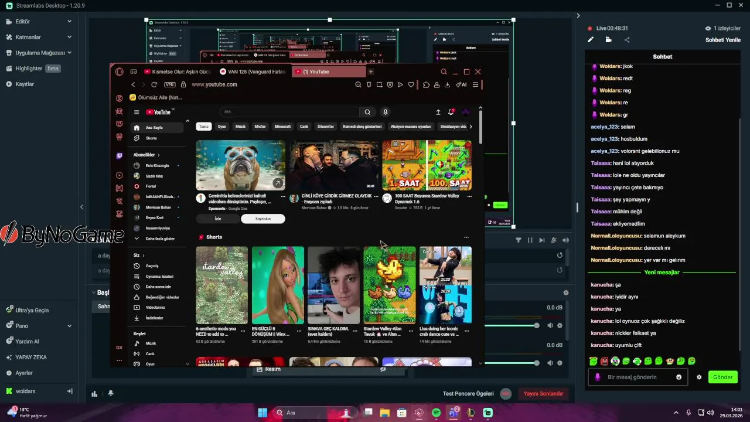
Task: Select the Oyun filter chip on YouTube
Action: click(x=222, y=127)
